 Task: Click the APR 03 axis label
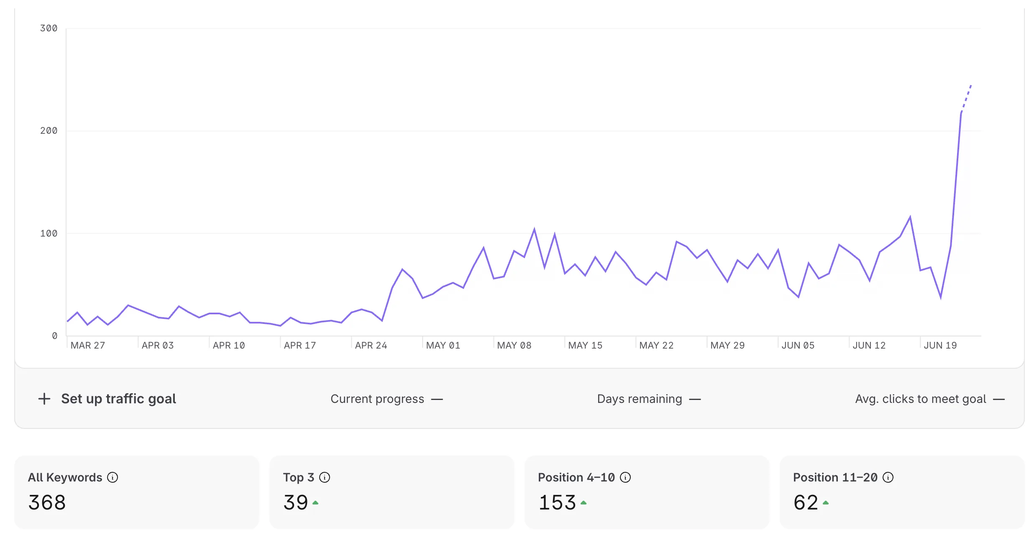coord(158,346)
